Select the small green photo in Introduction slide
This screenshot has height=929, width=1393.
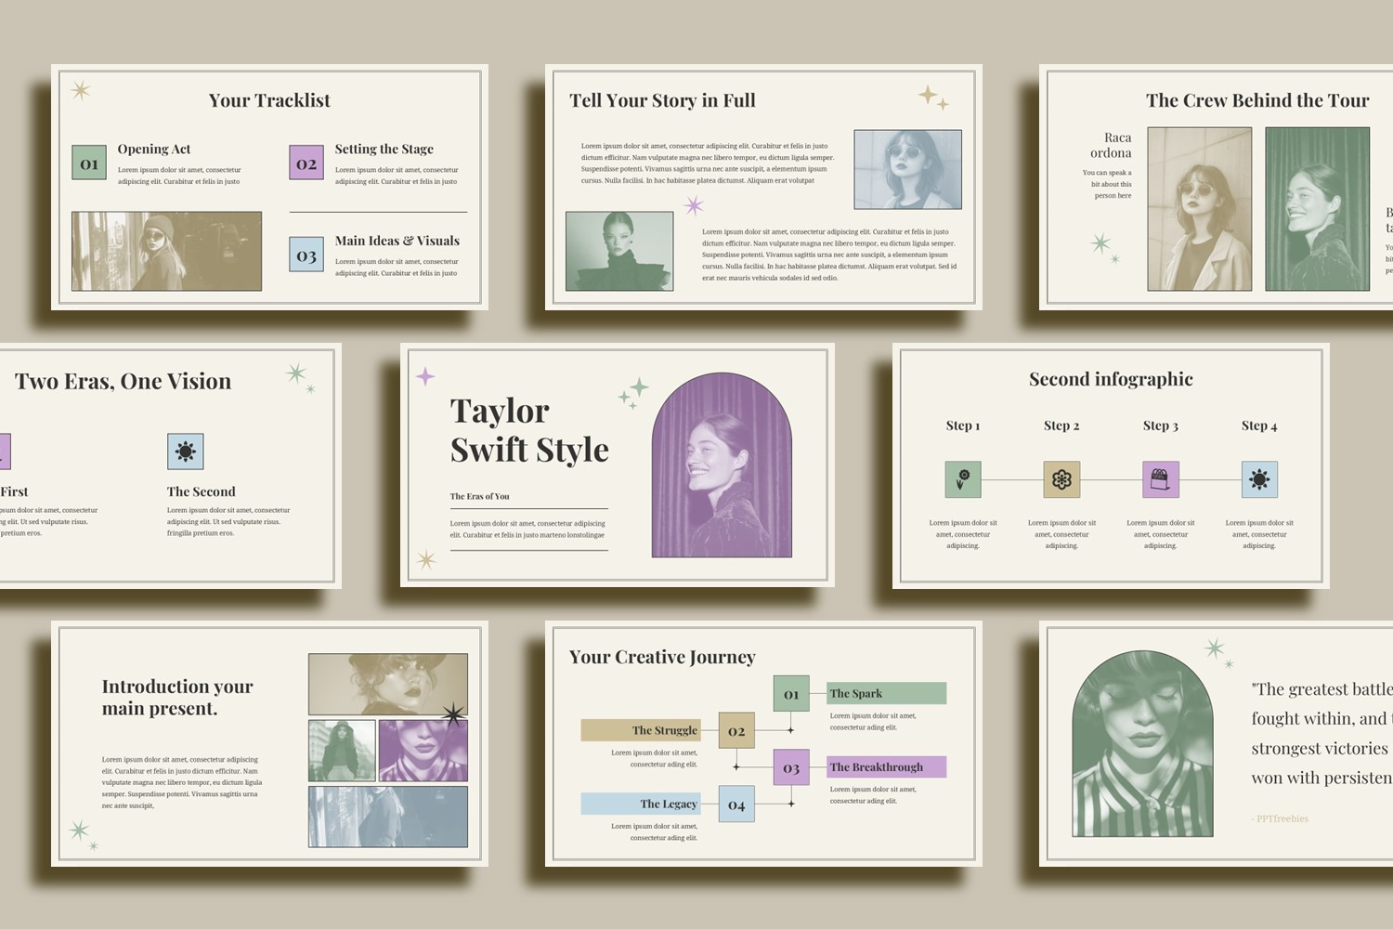(342, 751)
